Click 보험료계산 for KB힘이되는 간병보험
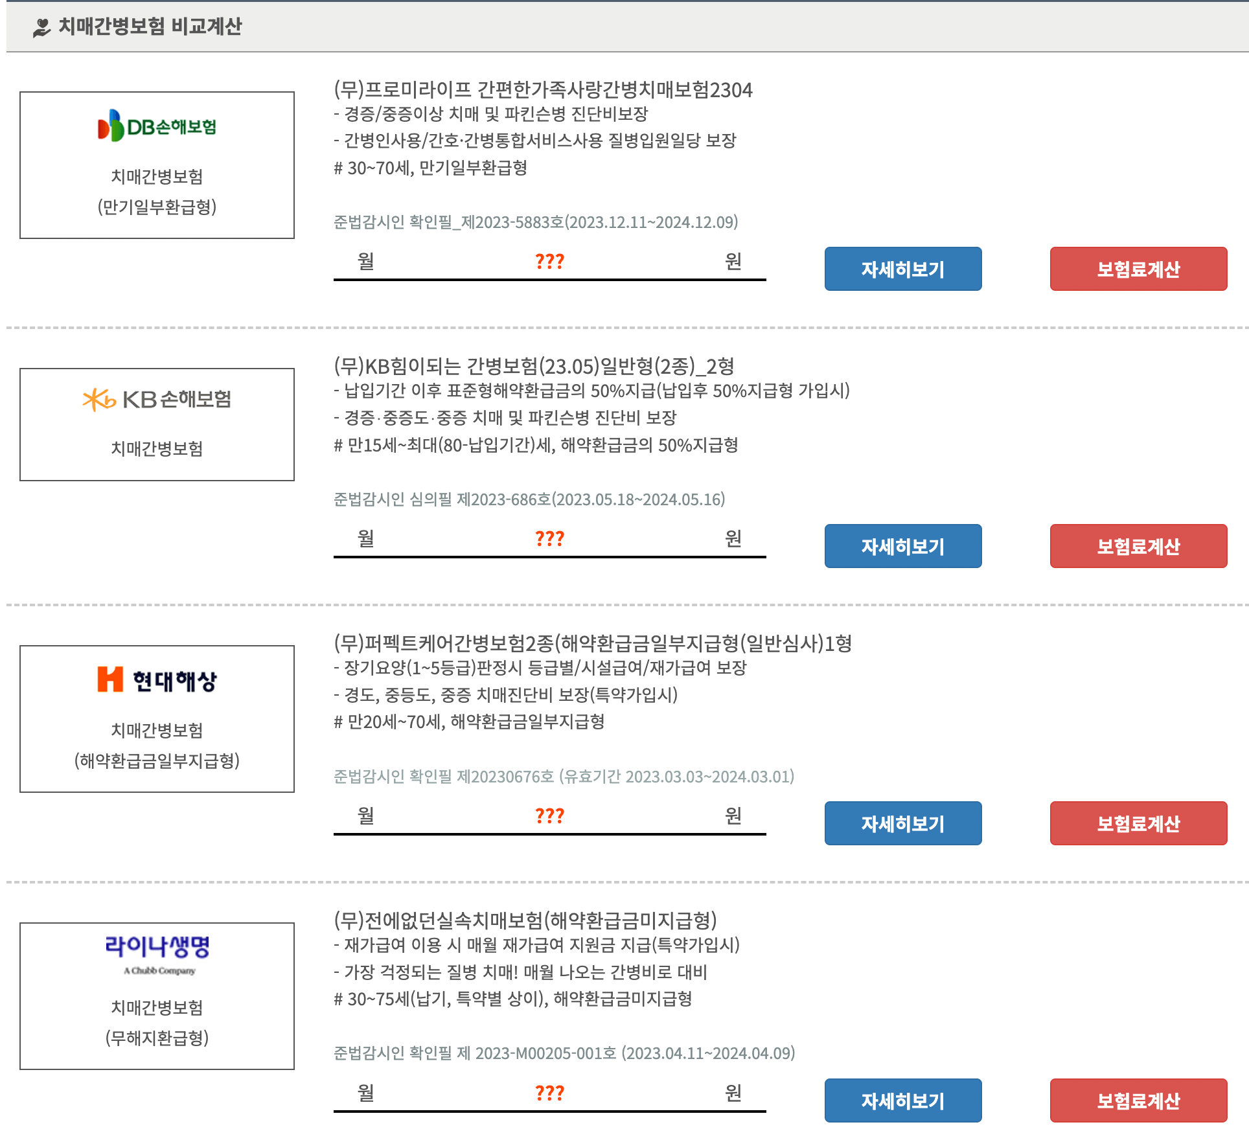The height and width of the screenshot is (1140, 1249). point(1138,546)
